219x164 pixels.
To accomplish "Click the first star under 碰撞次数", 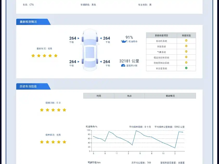I will [42, 110].
